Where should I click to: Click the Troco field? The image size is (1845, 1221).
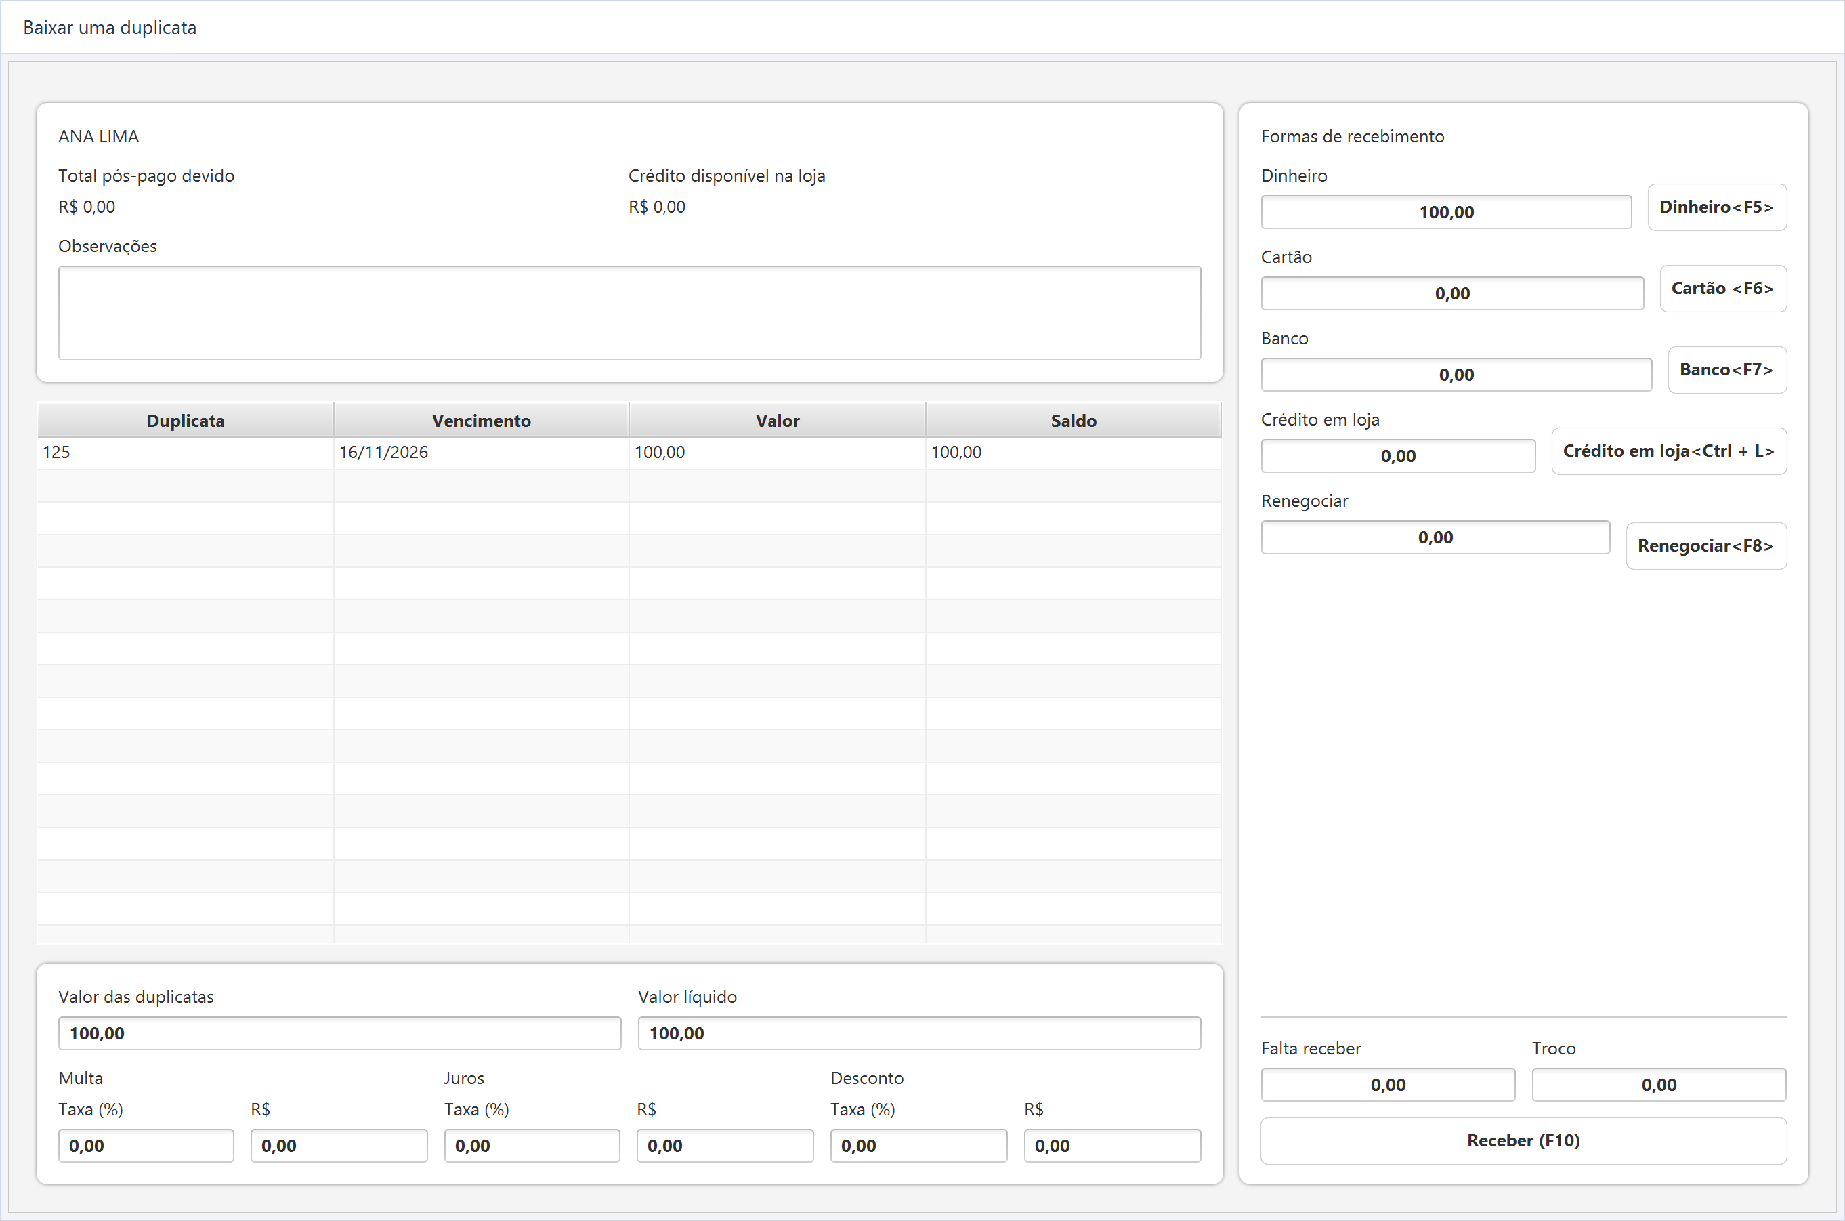[1658, 1085]
